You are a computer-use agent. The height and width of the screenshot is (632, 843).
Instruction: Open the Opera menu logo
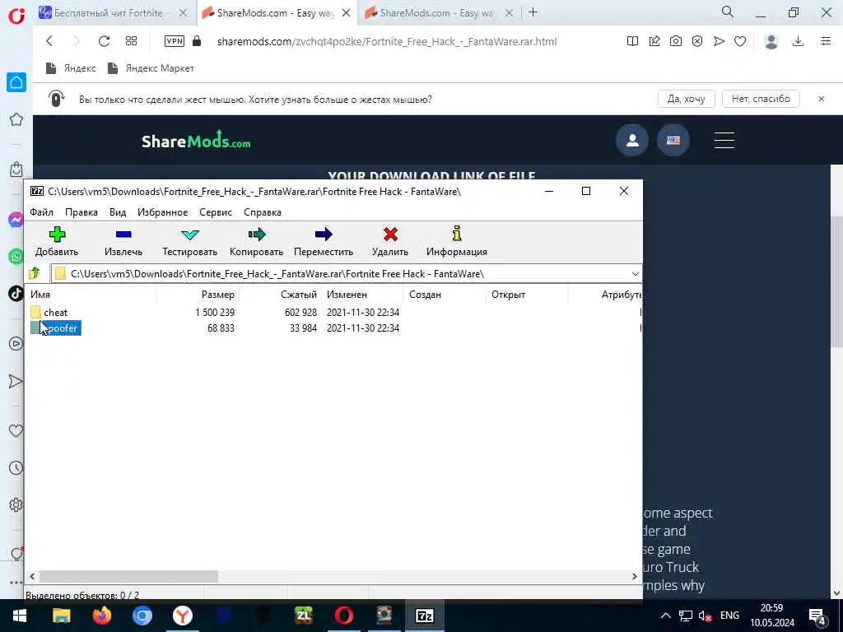pos(16,16)
